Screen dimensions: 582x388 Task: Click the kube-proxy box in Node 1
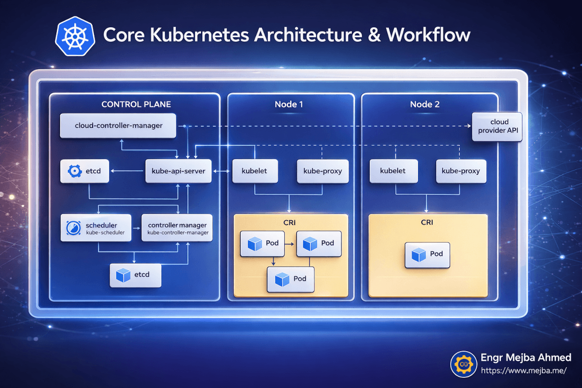(x=323, y=171)
